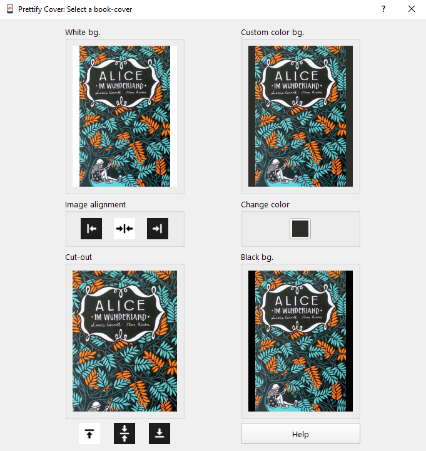
Task: Click the White bg. heading text
Action: point(83,33)
